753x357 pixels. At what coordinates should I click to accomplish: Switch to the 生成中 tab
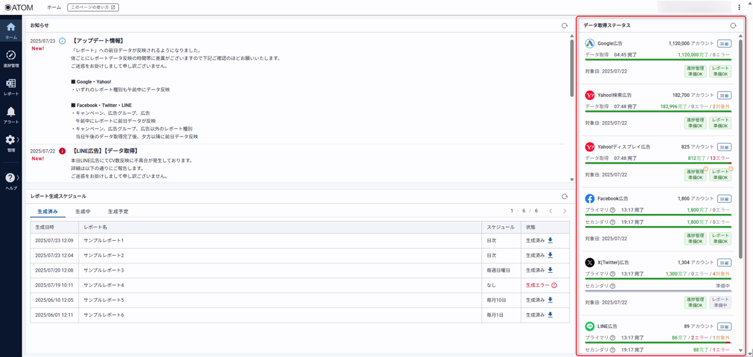[x=83, y=212]
